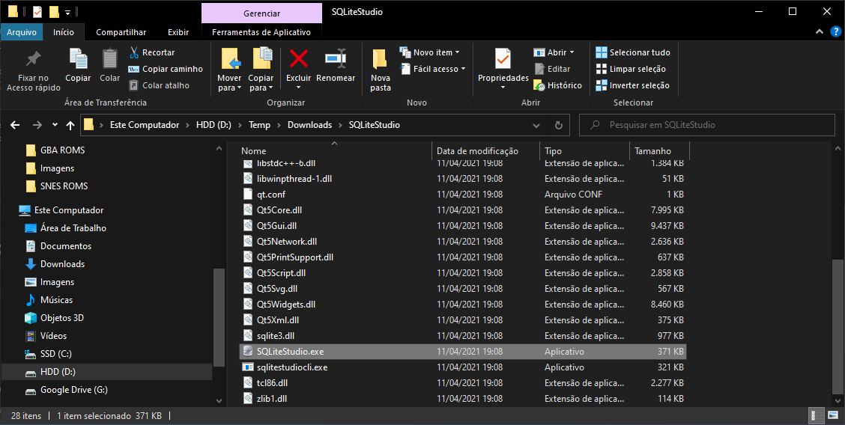Screen dimensions: 845x425
Task: Open file Histórico in ribbon
Action: (x=558, y=85)
